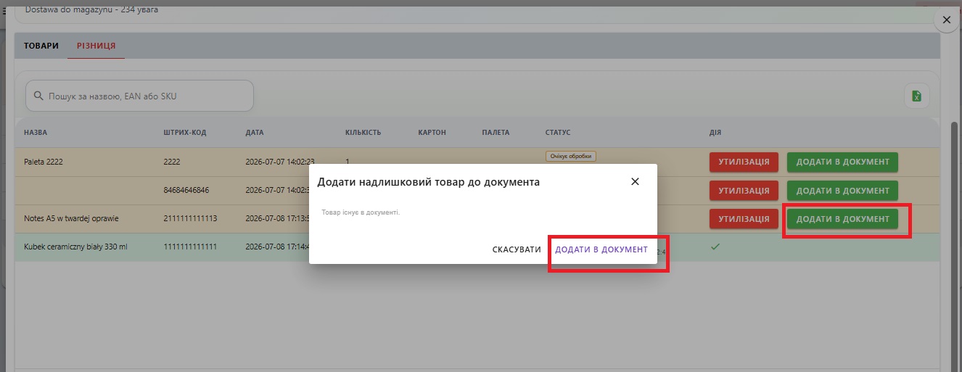Click СКАСУВАТИ in the dialog

coord(517,249)
